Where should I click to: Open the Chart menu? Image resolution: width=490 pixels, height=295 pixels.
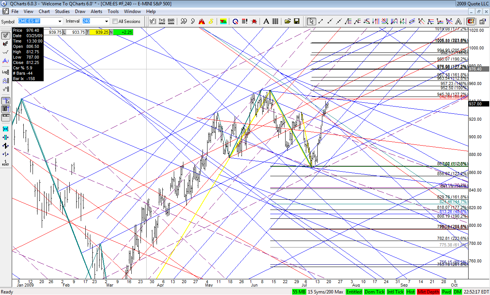(44, 11)
